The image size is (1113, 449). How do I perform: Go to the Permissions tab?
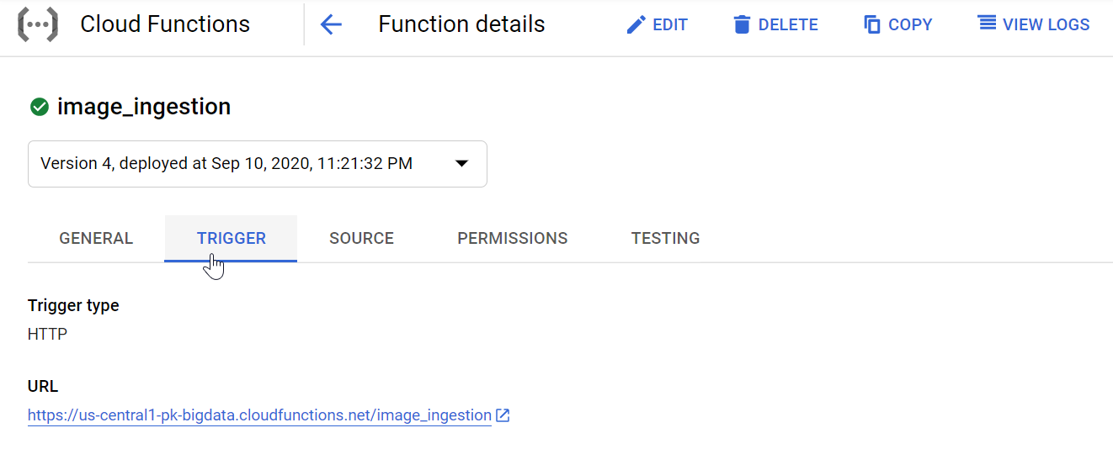512,238
